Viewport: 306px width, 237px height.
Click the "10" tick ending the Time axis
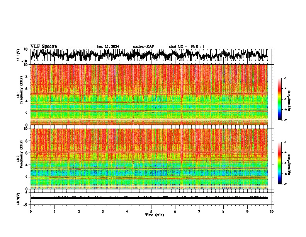[x=272, y=211]
